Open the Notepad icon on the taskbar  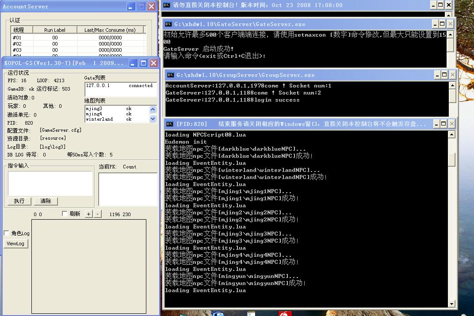click(250, 314)
